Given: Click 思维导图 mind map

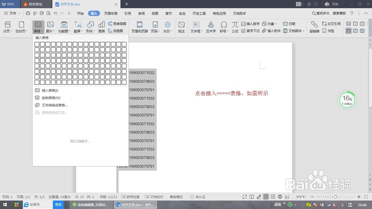Looking at the screenshot, I should tap(117, 24).
